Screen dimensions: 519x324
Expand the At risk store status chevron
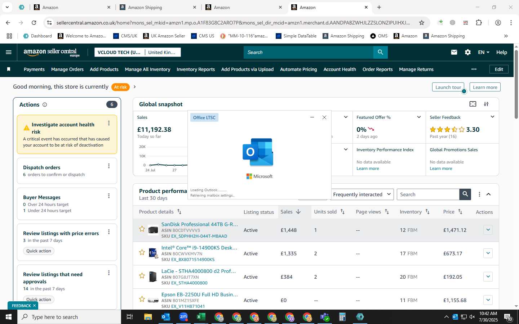[x=134, y=87]
